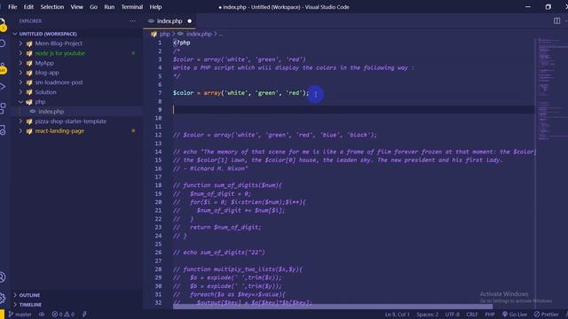Click the "echo sum_of_digits" comment on line 26
The image size is (568, 319).
pos(219,253)
